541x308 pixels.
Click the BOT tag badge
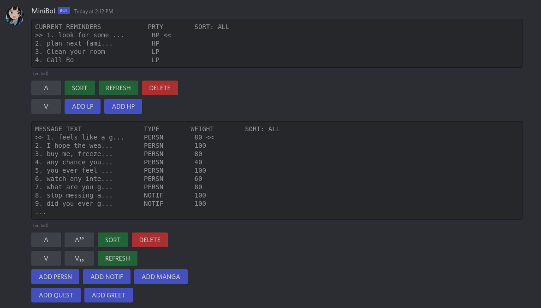64,11
